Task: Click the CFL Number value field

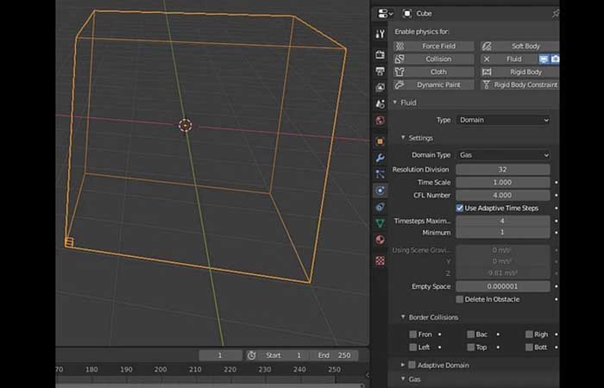Action: click(x=503, y=195)
